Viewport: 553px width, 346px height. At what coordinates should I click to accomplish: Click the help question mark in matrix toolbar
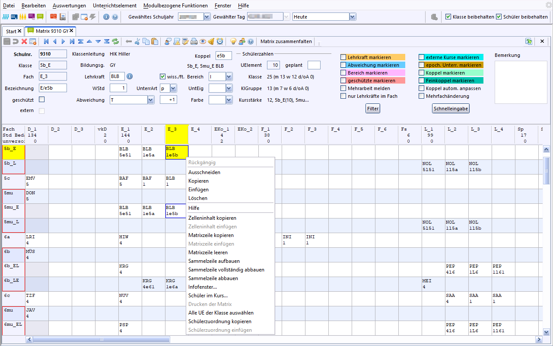point(251,41)
